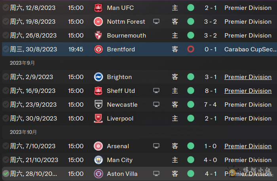Click the Nottm Forest club badge
277x181 pixels.
click(98, 21)
